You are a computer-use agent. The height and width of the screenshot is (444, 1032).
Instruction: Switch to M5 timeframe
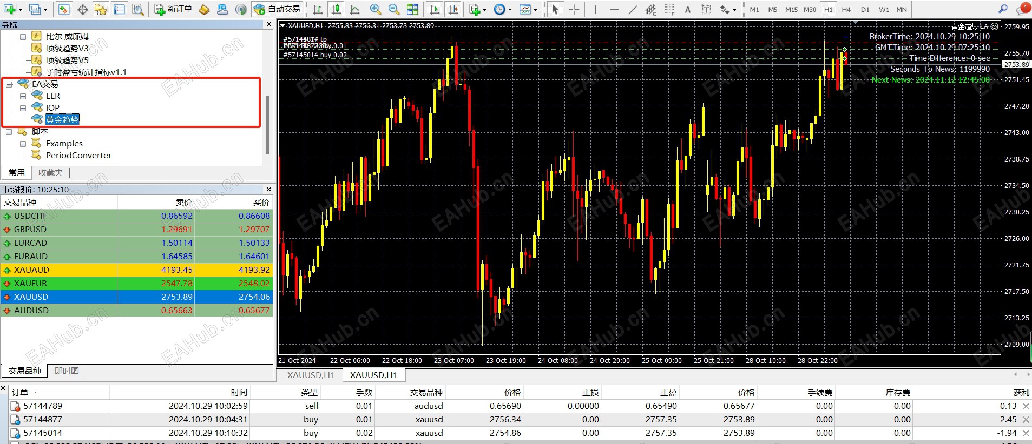[773, 10]
